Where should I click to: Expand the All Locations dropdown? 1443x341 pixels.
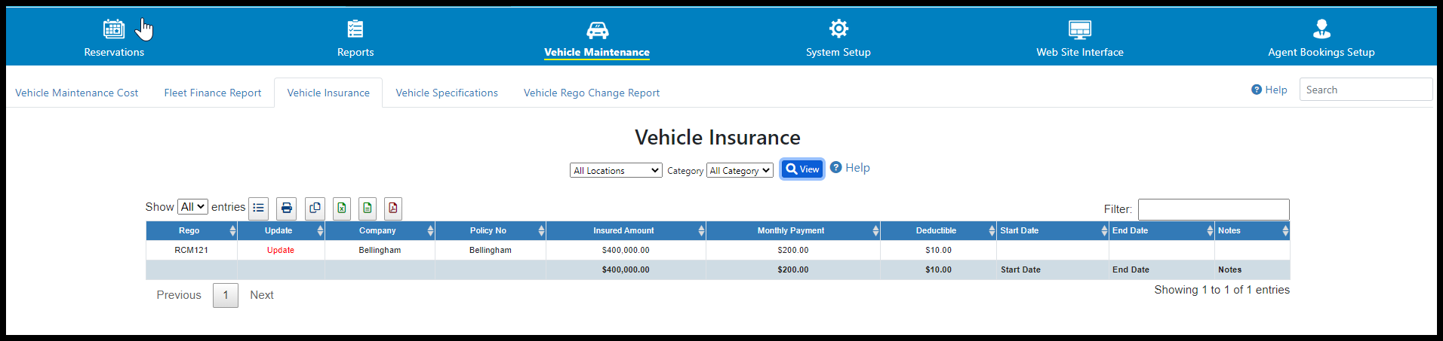tap(616, 171)
